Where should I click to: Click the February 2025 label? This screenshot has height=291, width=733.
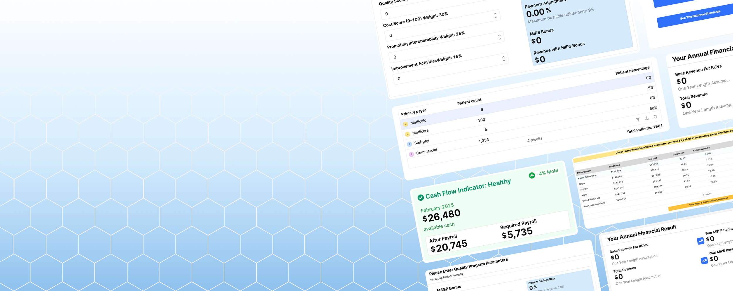coord(437,208)
